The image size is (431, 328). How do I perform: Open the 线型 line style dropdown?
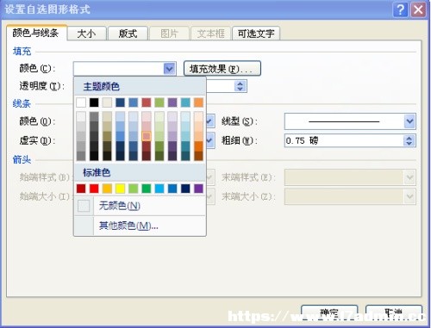click(409, 121)
